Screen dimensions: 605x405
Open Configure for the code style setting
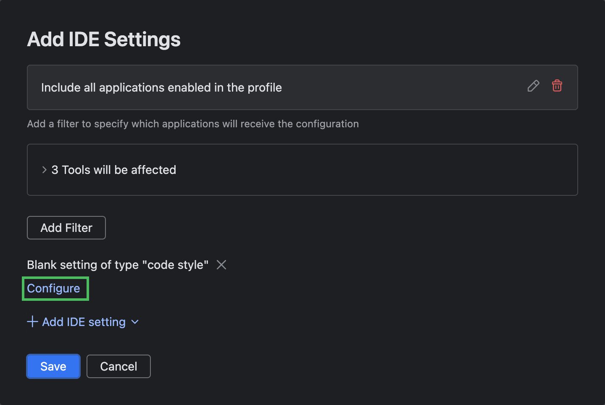[54, 288]
